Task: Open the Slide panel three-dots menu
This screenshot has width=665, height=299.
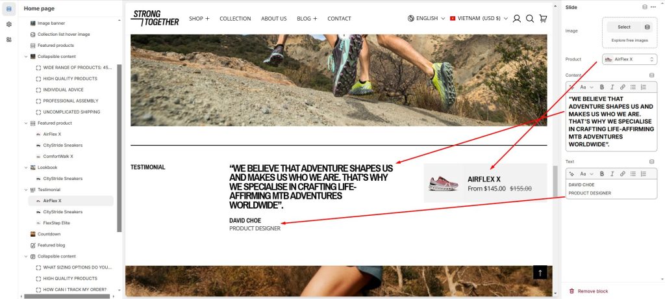Action: tap(653, 7)
